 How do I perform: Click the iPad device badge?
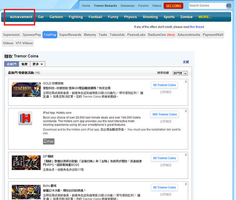click(x=49, y=141)
